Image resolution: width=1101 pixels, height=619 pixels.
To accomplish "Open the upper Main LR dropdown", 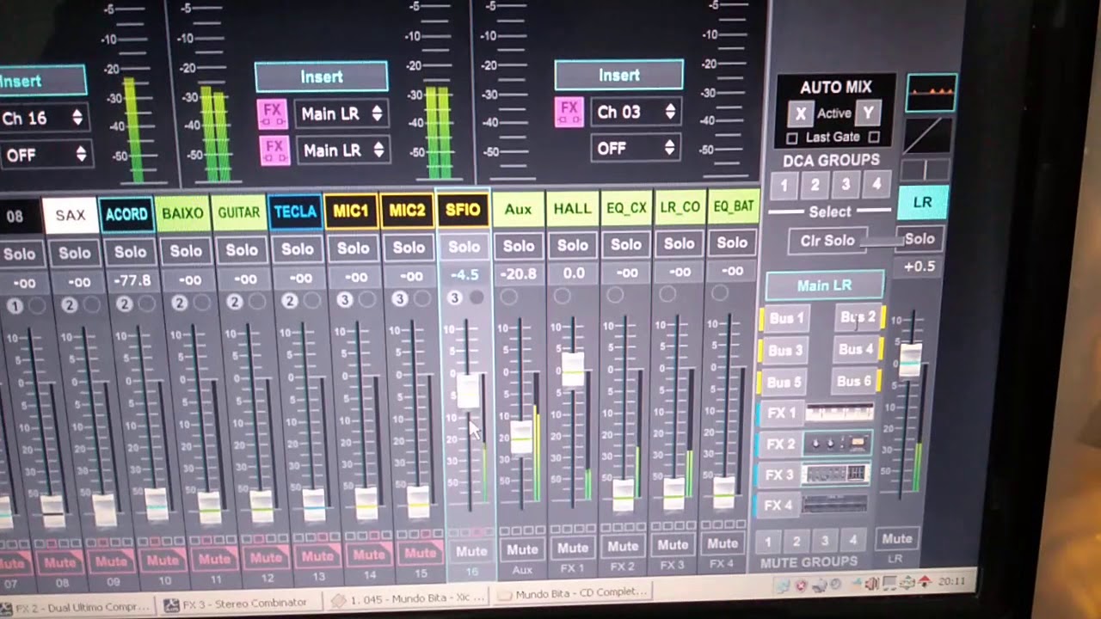I will pos(341,113).
